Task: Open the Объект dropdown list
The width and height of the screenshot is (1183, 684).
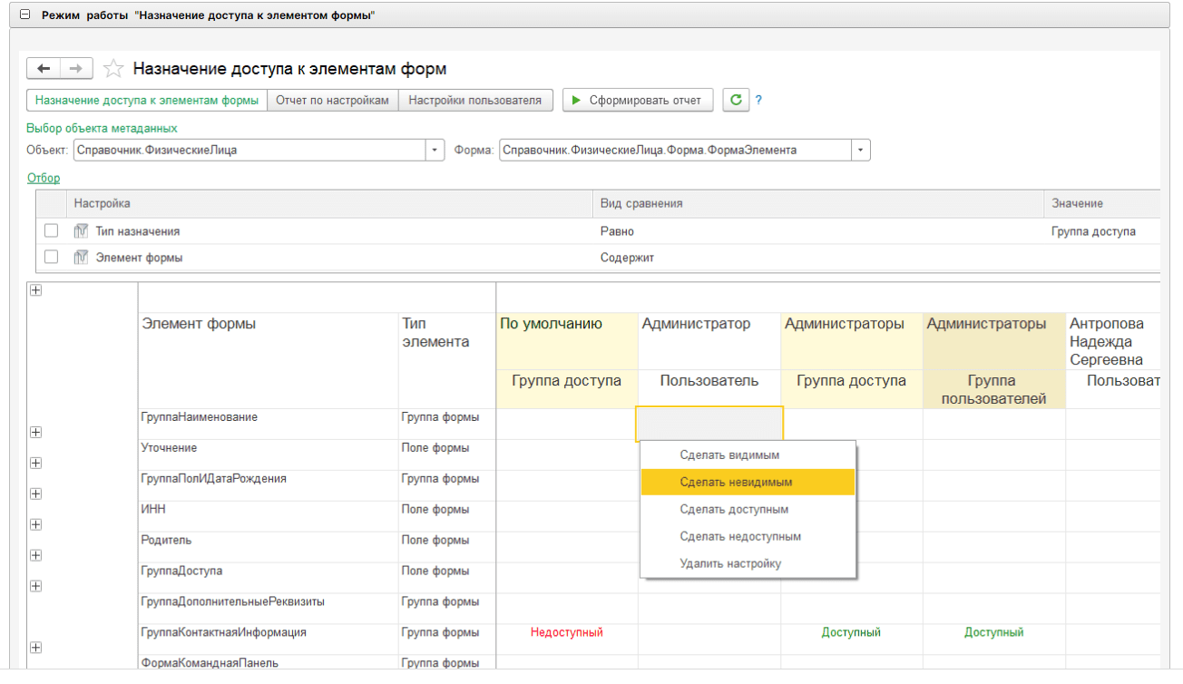Action: click(435, 151)
